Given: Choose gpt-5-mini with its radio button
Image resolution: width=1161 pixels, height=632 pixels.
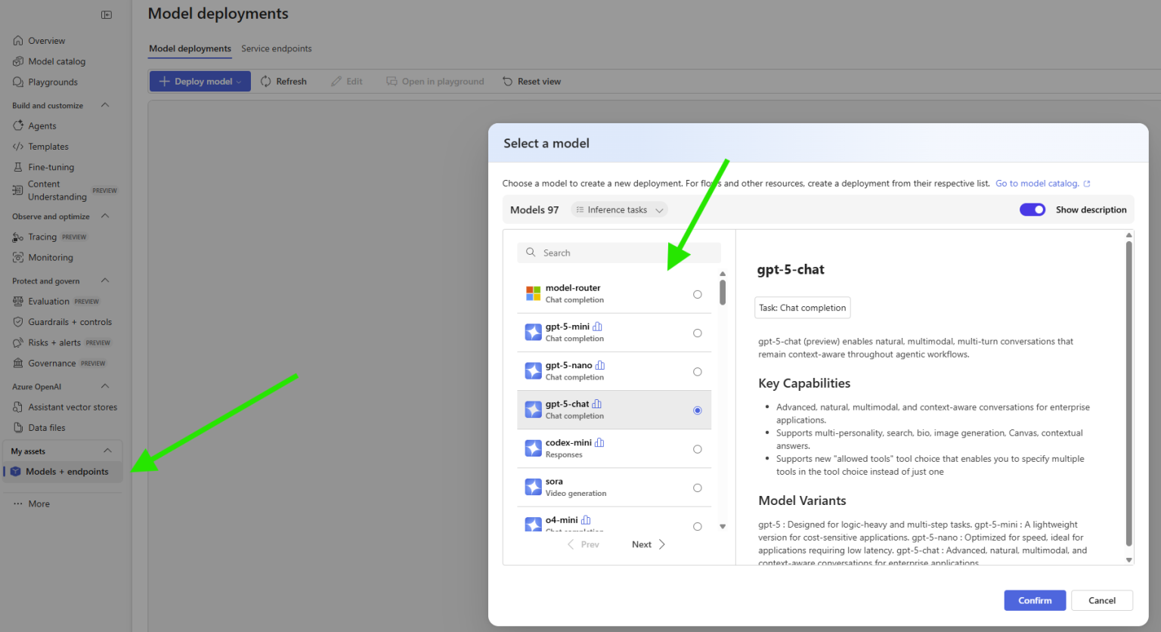Looking at the screenshot, I should click(x=697, y=333).
